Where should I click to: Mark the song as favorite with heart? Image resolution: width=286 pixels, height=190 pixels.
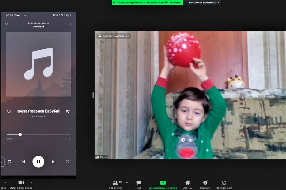9,112
